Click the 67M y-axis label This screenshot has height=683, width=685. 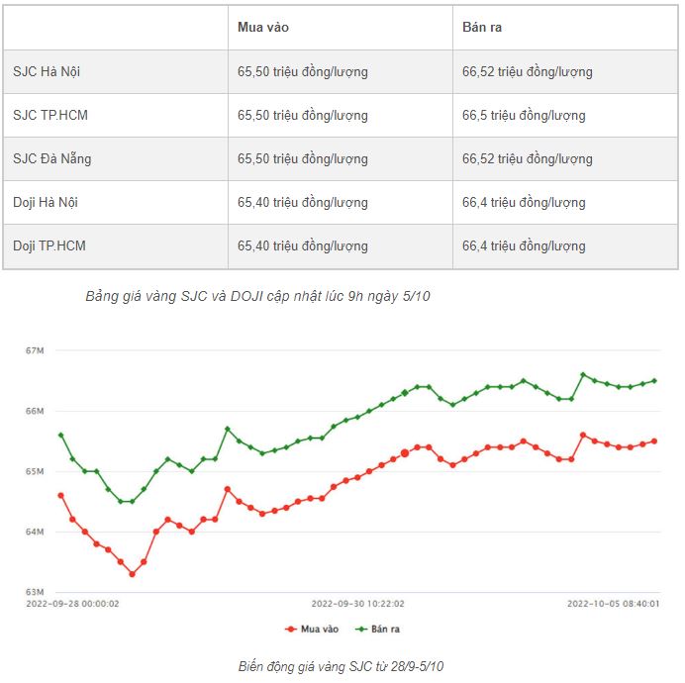(38, 350)
